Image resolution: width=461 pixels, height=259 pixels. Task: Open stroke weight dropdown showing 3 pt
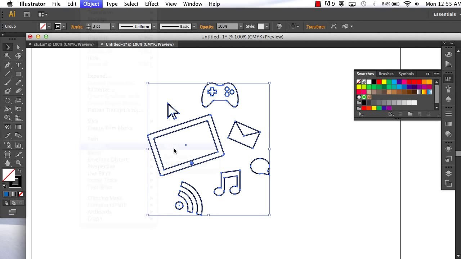point(113,26)
